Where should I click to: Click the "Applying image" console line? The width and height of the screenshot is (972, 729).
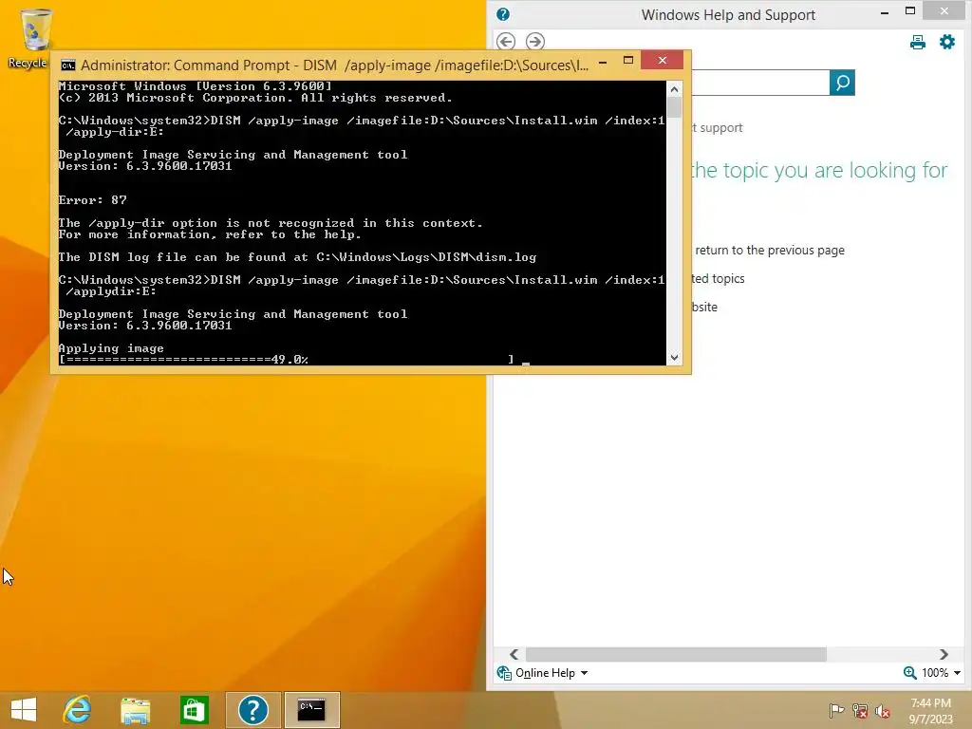[x=111, y=348]
